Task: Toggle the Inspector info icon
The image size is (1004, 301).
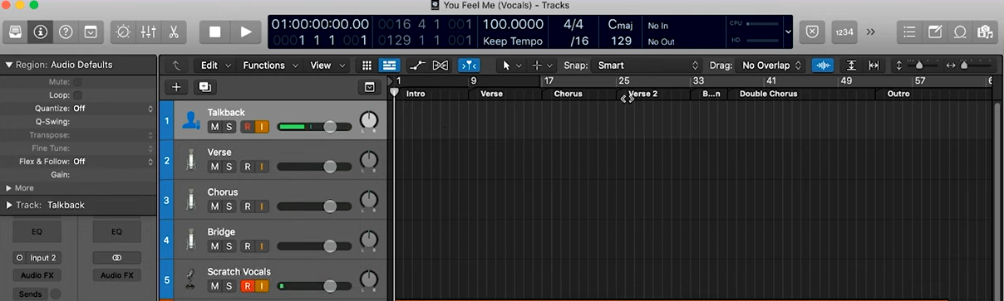Action: point(40,32)
